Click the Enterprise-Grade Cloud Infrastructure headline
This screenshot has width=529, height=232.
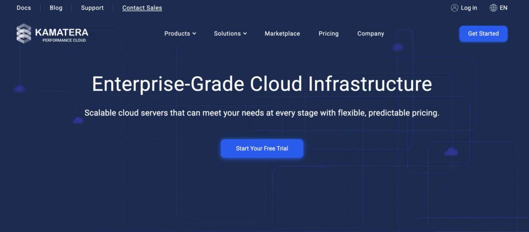(x=262, y=84)
